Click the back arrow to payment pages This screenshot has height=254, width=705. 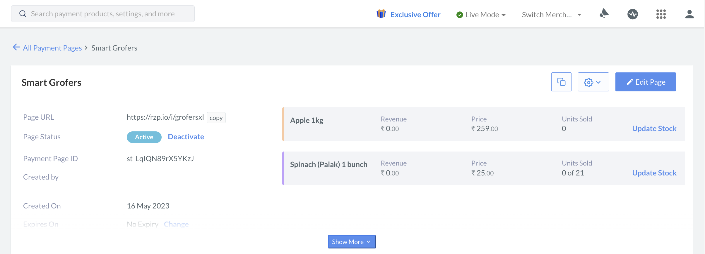tap(16, 47)
